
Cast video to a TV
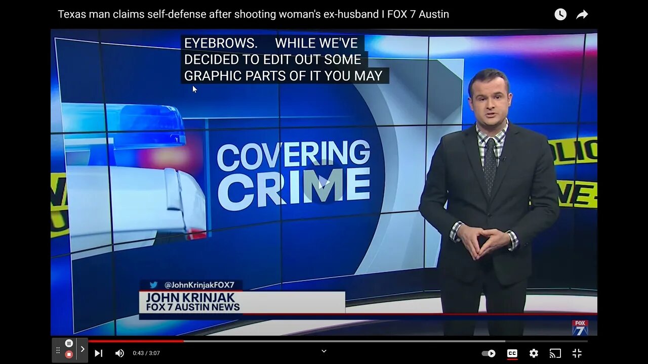555,353
